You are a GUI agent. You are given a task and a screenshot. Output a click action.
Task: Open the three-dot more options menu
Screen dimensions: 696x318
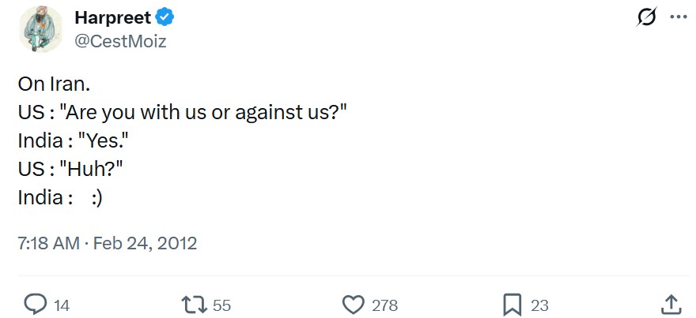[x=678, y=18]
